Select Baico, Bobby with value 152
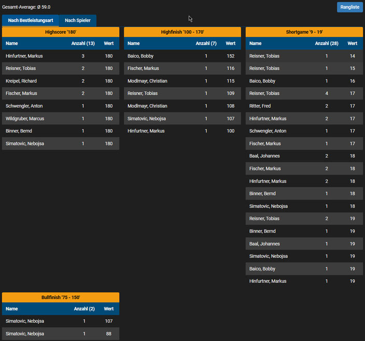The width and height of the screenshot is (365, 341). point(182,56)
